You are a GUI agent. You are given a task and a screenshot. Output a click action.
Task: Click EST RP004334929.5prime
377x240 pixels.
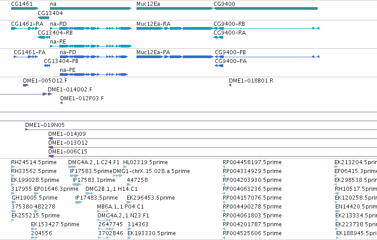(x=252, y=171)
